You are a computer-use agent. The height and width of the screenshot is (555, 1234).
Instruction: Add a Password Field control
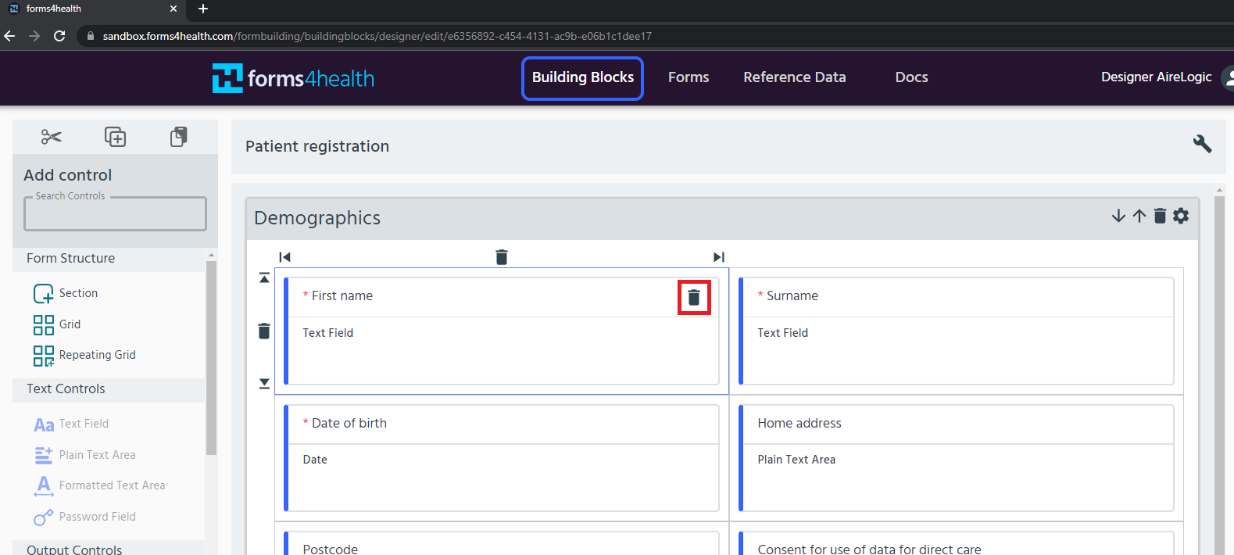84,517
